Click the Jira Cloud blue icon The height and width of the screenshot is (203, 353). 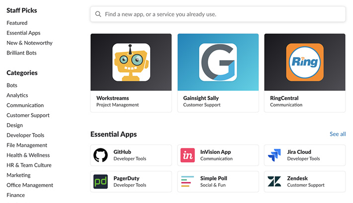274,155
